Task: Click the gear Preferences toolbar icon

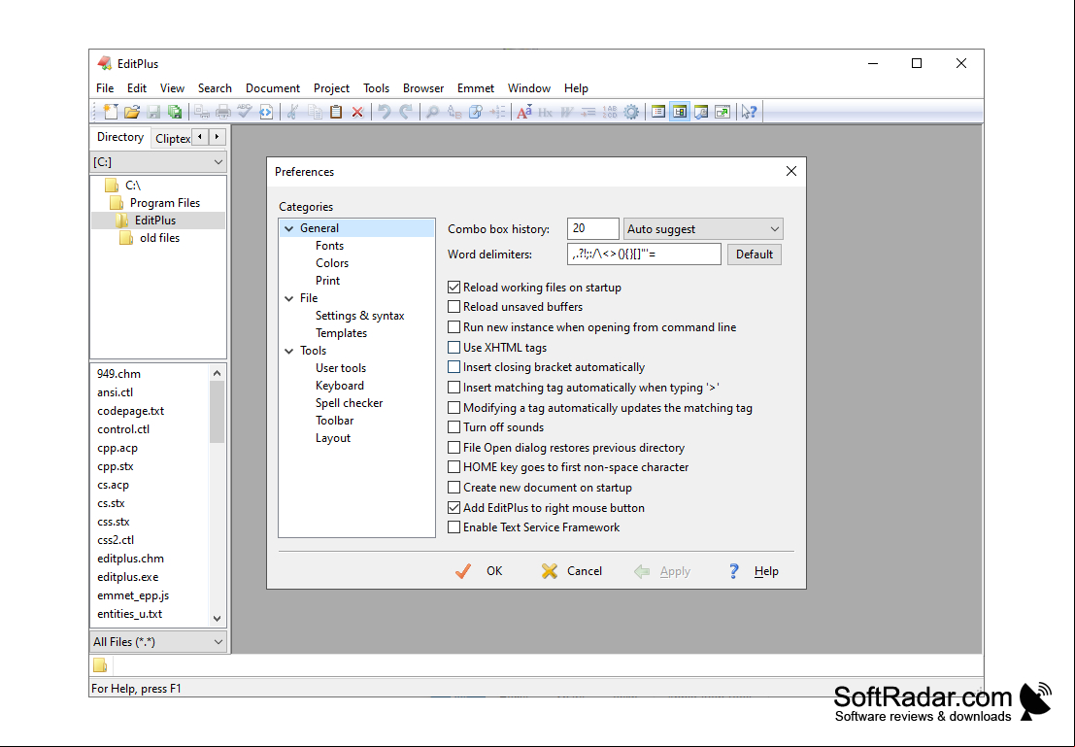Action: 631,112
